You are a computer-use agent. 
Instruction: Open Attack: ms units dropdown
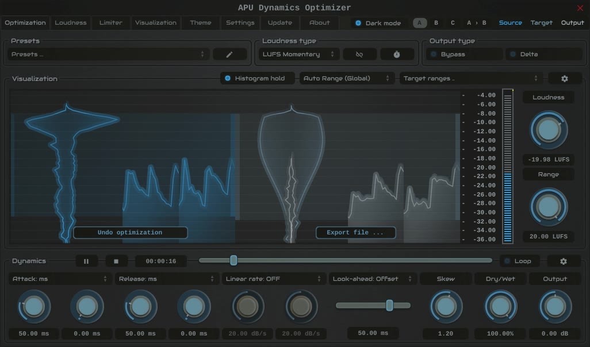(60, 279)
